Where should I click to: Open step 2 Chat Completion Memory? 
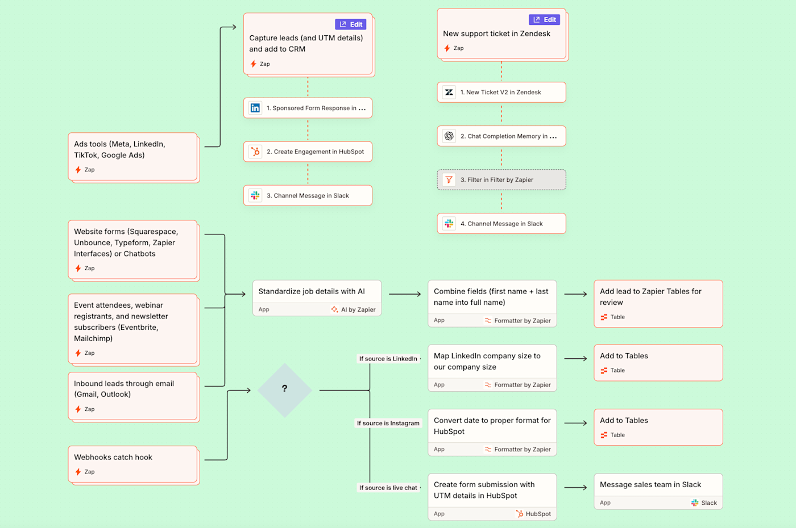click(x=501, y=136)
